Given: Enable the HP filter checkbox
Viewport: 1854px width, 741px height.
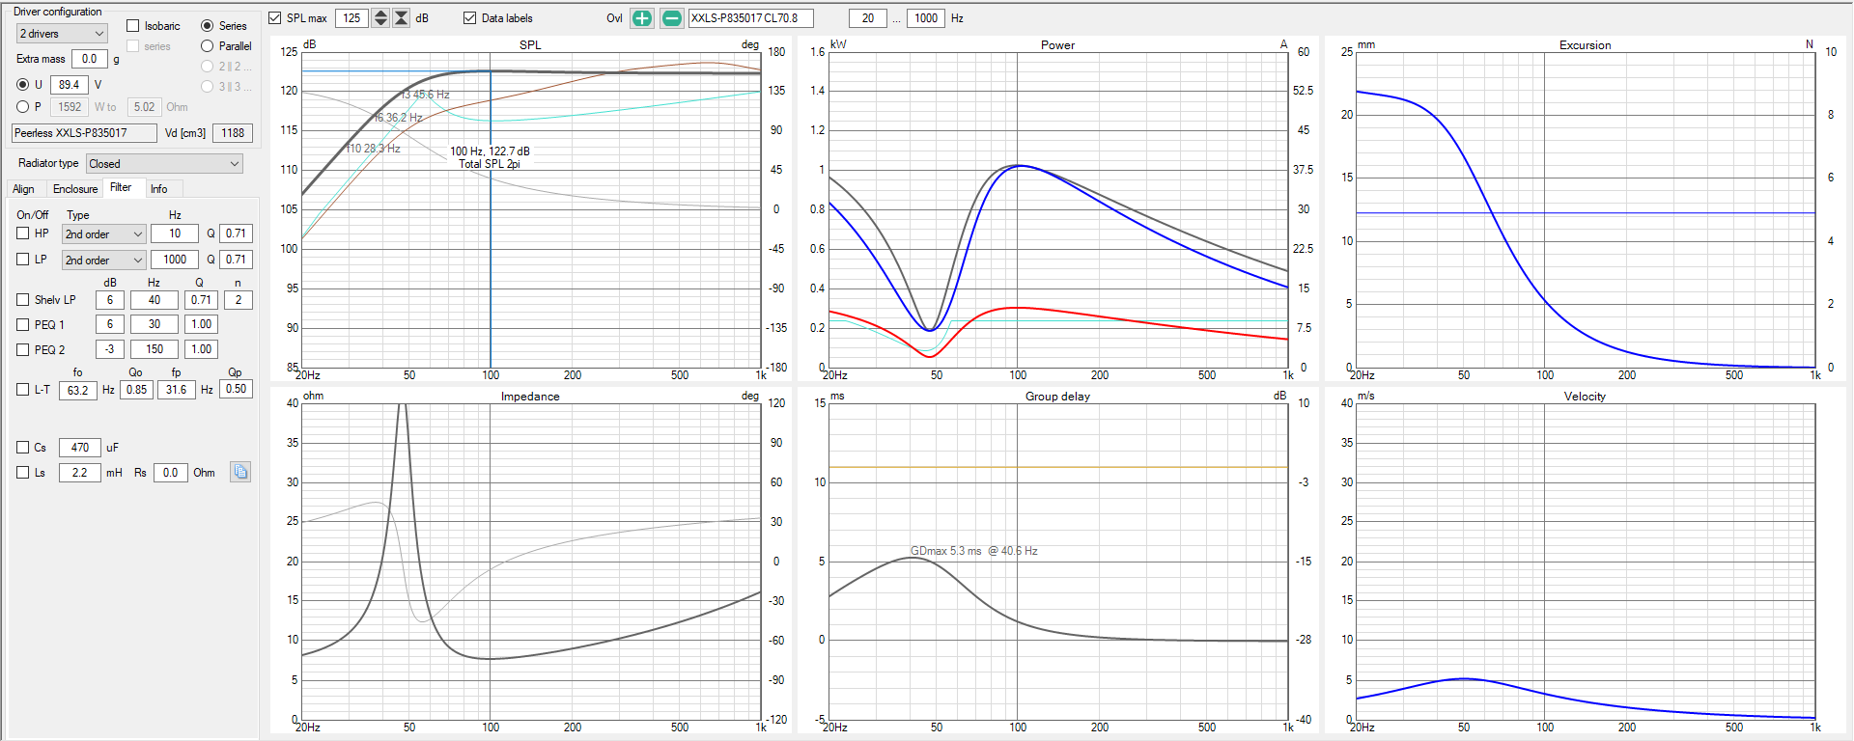Looking at the screenshot, I should (23, 233).
